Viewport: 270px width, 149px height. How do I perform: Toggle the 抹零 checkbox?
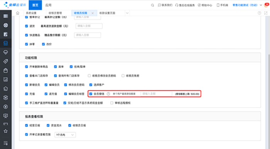(26, 44)
